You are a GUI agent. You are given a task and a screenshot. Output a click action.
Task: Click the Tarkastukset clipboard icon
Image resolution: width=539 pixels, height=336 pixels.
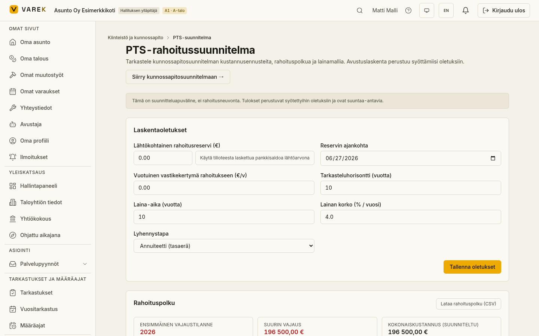click(x=13, y=293)
